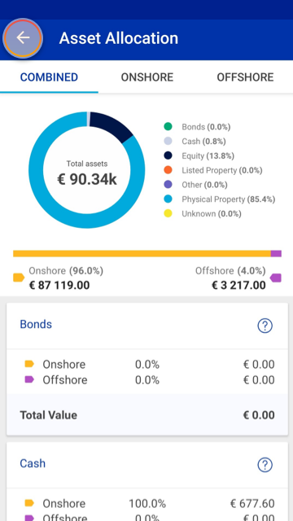Click the Total assets € 90.34k center
293x521 pixels.
coord(87,173)
